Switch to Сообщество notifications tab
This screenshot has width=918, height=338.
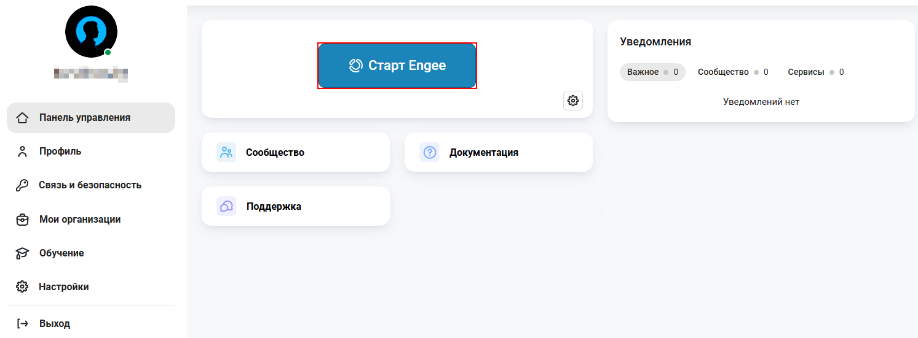(733, 72)
